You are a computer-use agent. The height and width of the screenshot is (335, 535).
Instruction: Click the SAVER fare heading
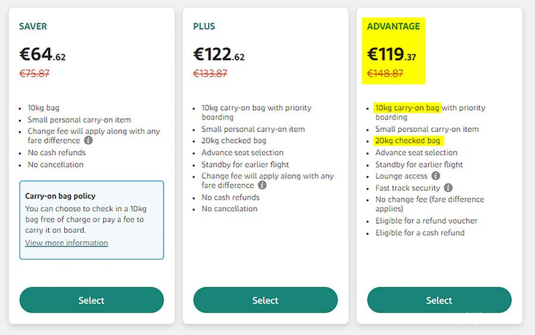tap(33, 26)
